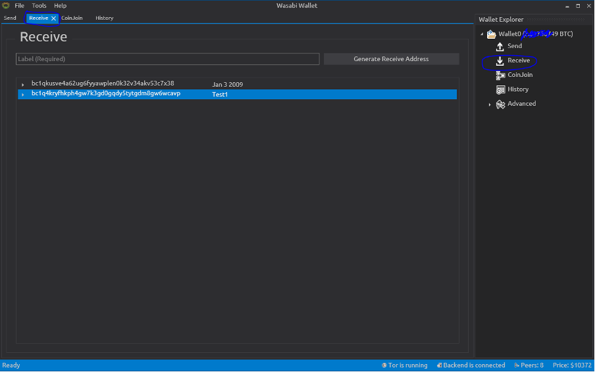This screenshot has height=372, width=595.
Task: Click the Label (Required) input field
Action: point(167,58)
